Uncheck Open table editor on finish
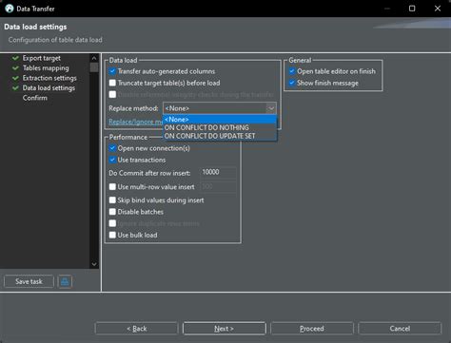Image resolution: width=451 pixels, height=343 pixels. tap(292, 71)
